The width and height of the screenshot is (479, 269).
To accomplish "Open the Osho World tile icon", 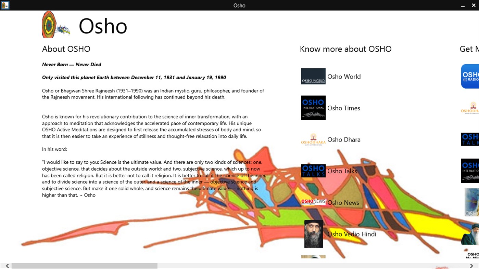I will click(313, 76).
